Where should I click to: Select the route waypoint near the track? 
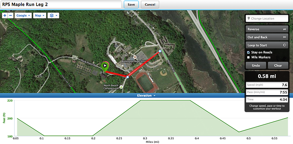(128, 77)
